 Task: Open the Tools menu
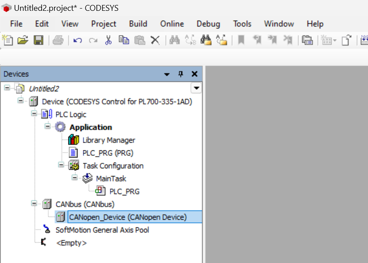pyautogui.click(x=242, y=24)
